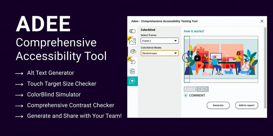Click the plugin window title text
Viewport: 273px width, 136px height.
(164, 21)
